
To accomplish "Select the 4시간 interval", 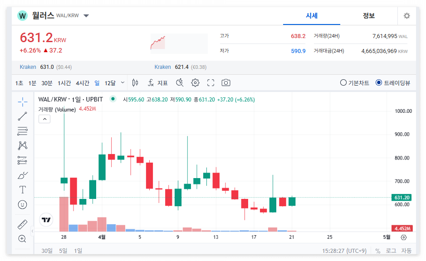I will [x=83, y=83].
